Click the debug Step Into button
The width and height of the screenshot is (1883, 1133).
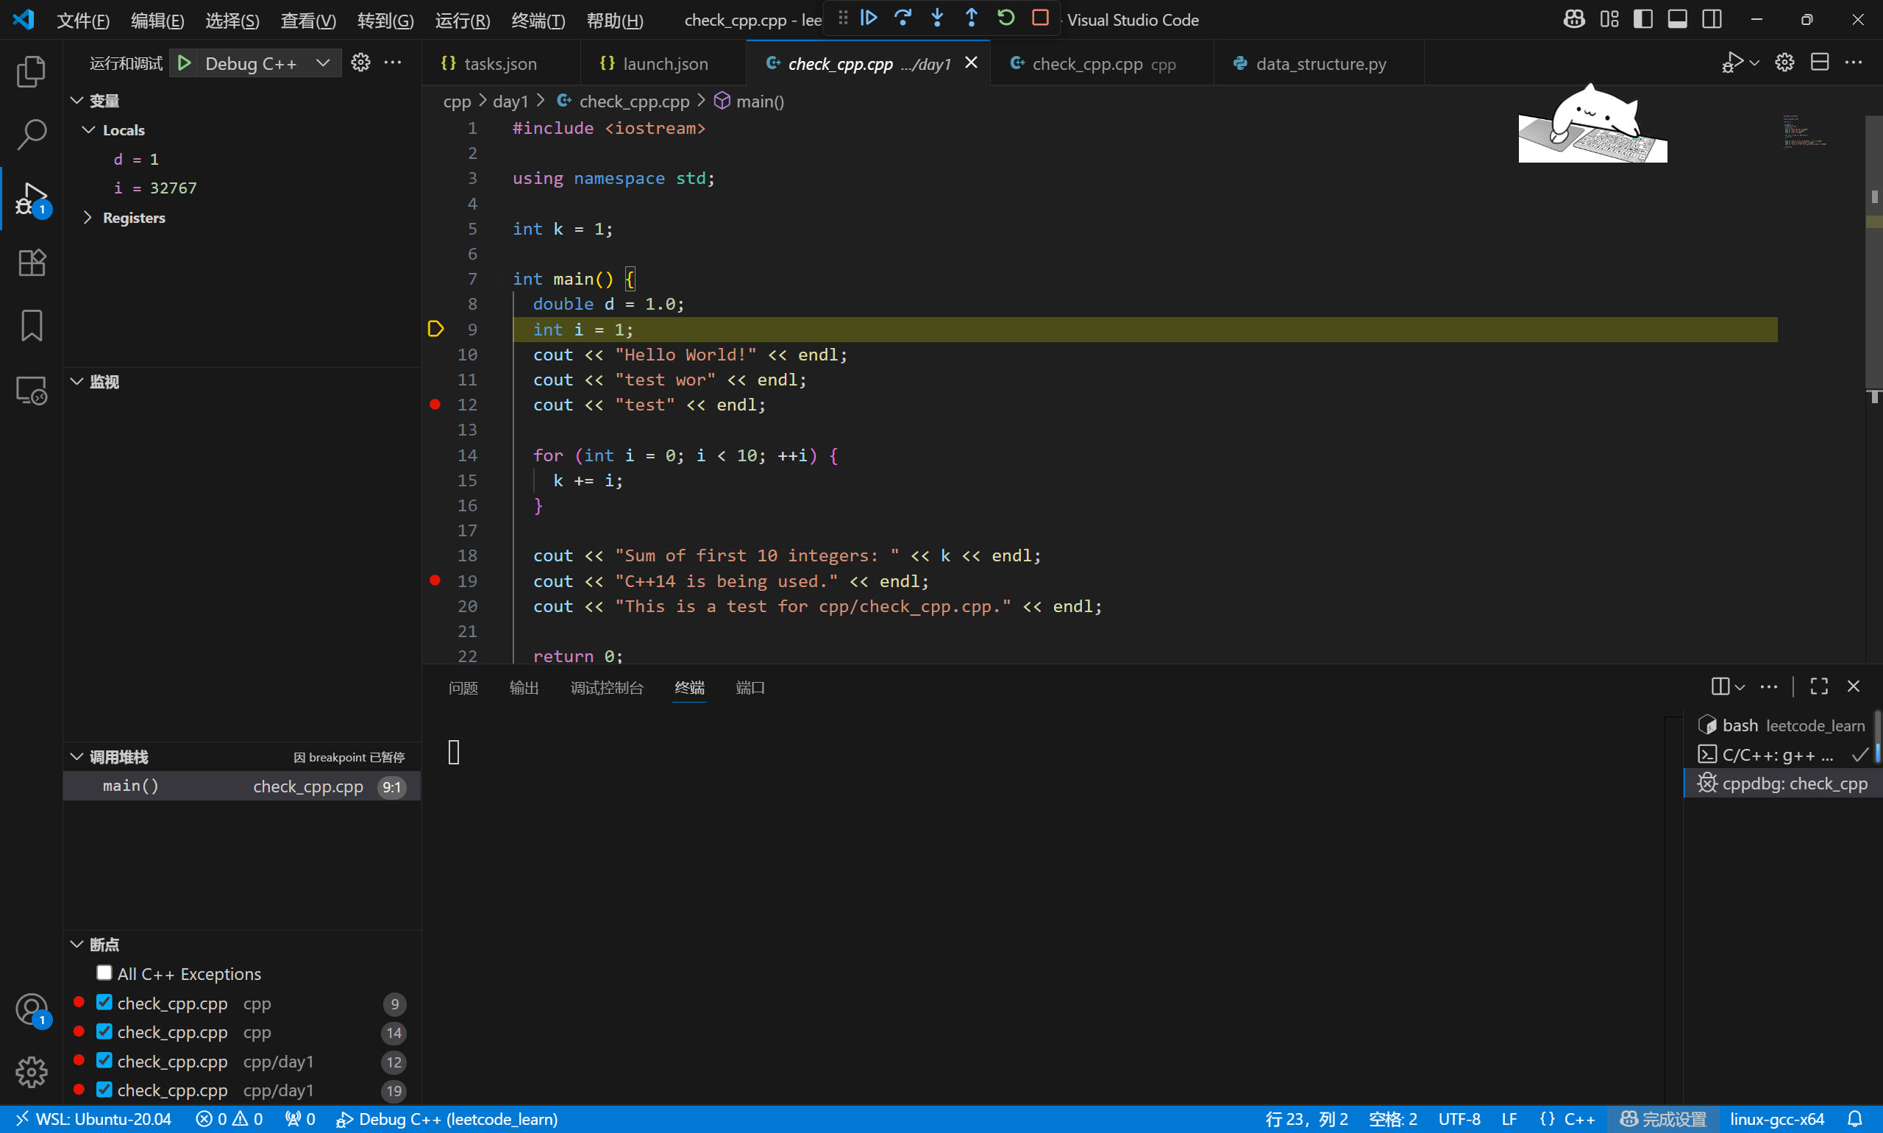[x=937, y=18]
